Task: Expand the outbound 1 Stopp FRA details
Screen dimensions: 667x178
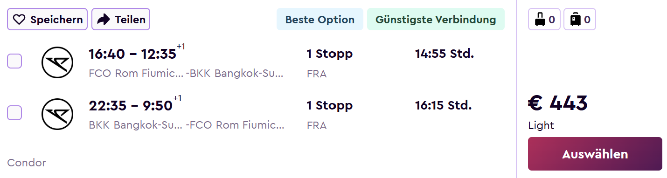Action: [x=329, y=63]
